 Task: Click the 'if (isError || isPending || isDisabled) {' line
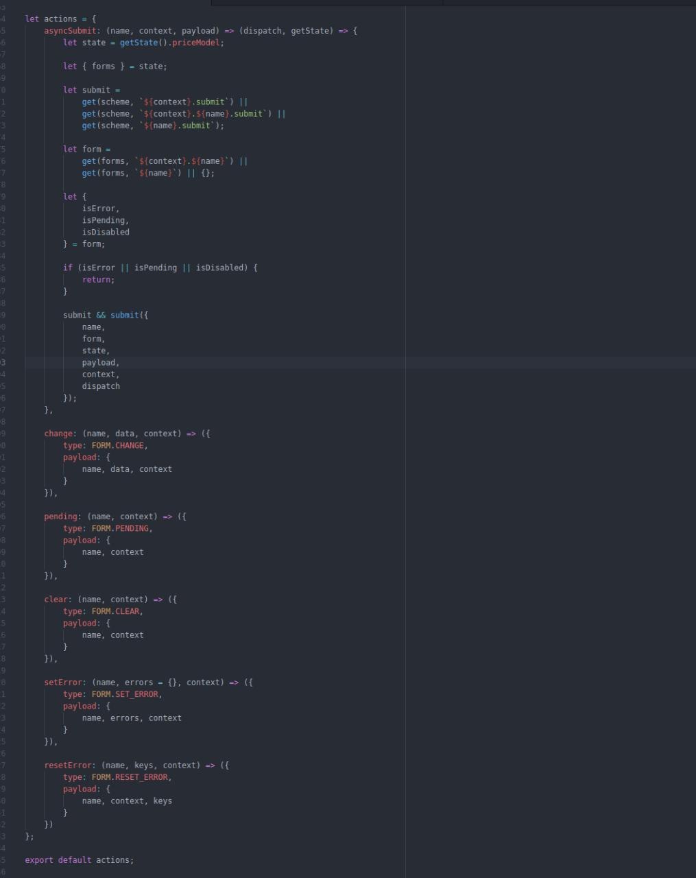point(160,268)
